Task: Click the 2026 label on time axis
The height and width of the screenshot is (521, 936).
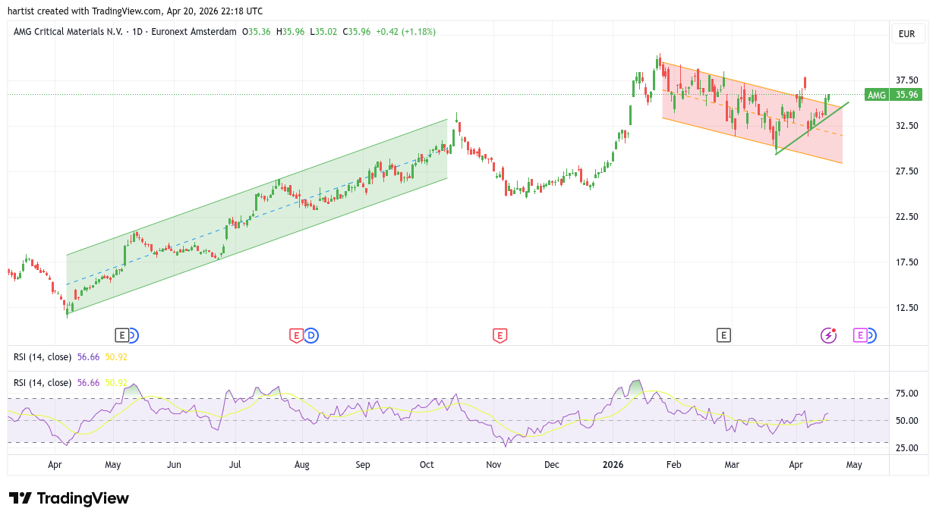Action: [612, 464]
